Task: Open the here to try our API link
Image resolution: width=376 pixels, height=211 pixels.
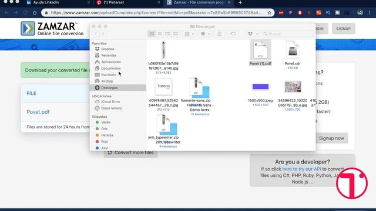Action: point(301,169)
